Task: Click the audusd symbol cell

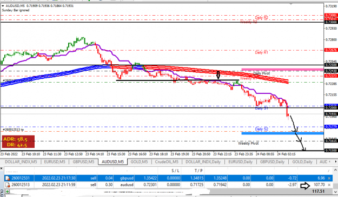Action: tap(127, 185)
